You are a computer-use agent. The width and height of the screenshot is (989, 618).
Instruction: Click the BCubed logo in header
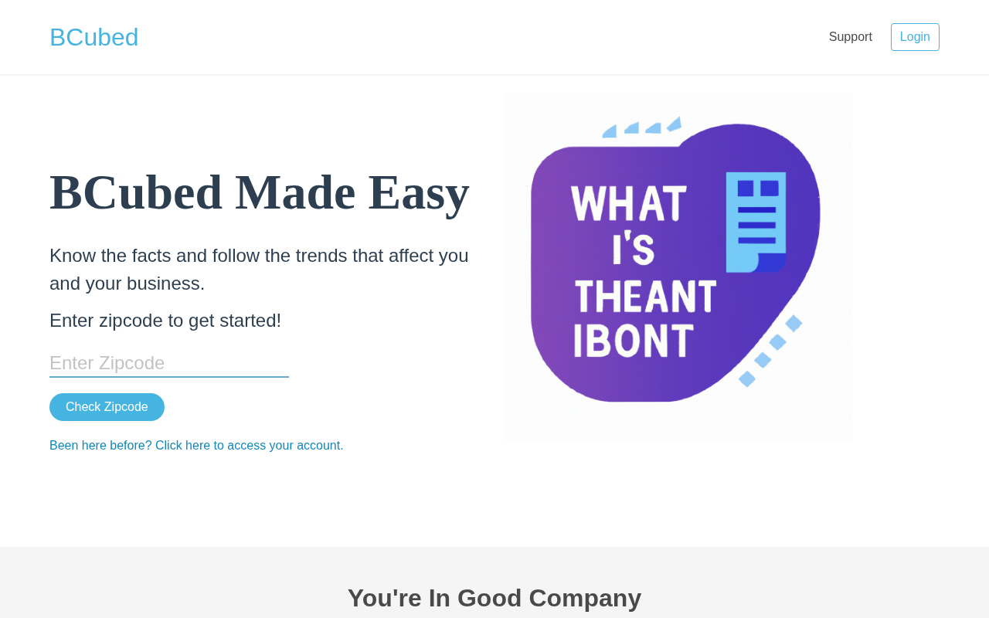(93, 37)
